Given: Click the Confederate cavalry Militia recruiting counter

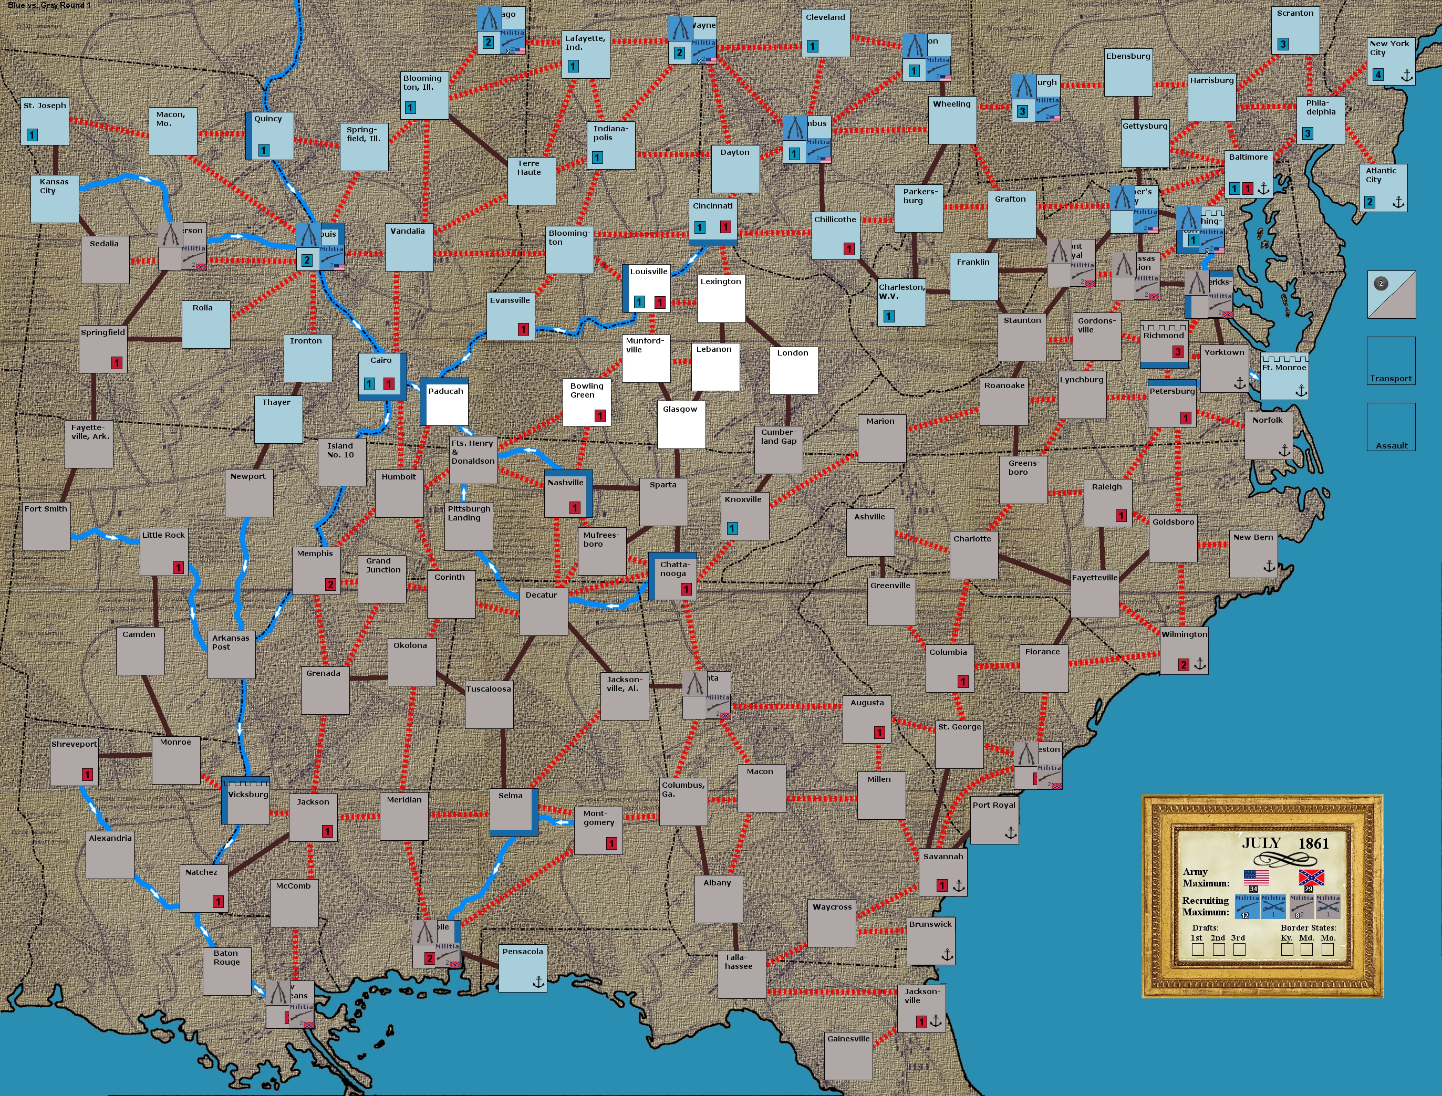Looking at the screenshot, I should 1328,907.
